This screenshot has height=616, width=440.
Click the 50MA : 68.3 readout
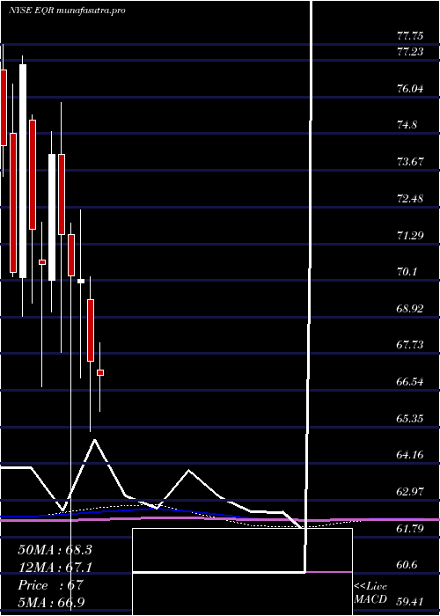point(55,550)
